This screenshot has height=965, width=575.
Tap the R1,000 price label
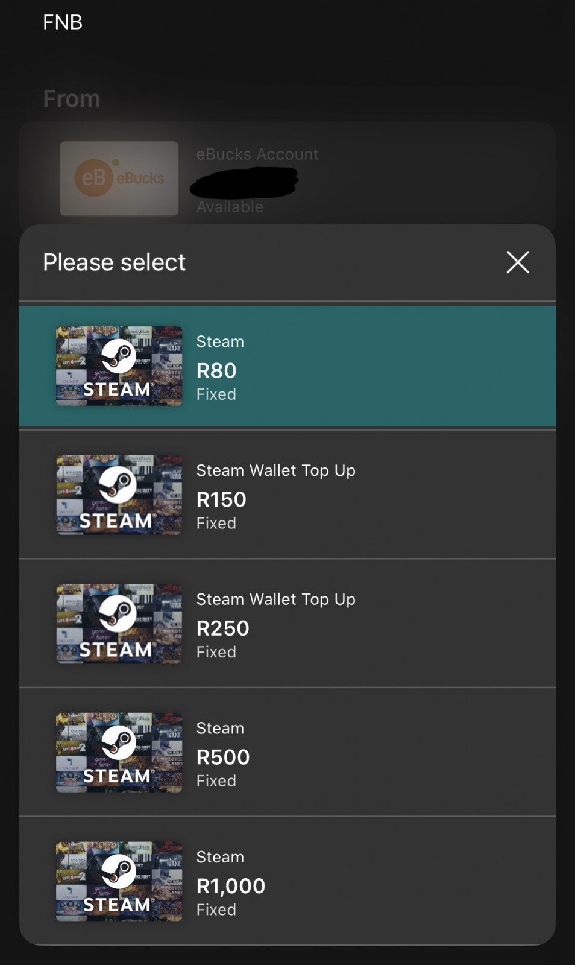231,886
